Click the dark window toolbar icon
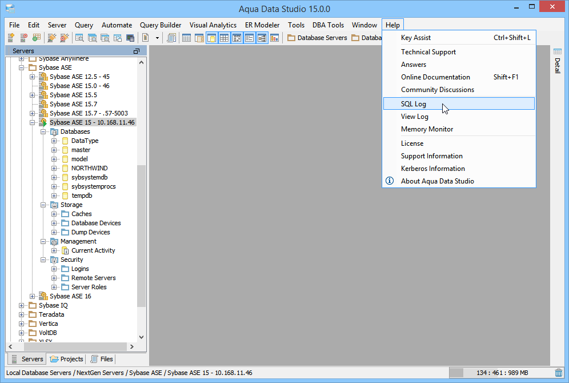The image size is (569, 383). [x=130, y=37]
